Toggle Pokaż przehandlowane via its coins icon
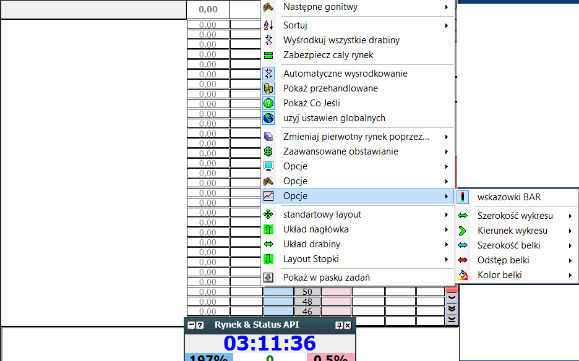This screenshot has width=579, height=361. pos(268,88)
